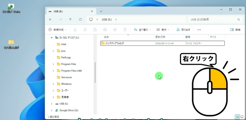This screenshot has height=120, width=246.
Task: Click the Cut scissors icon in toolbar
Action: [75, 30]
